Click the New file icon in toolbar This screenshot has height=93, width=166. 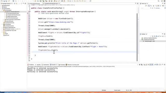tap(1, 1)
